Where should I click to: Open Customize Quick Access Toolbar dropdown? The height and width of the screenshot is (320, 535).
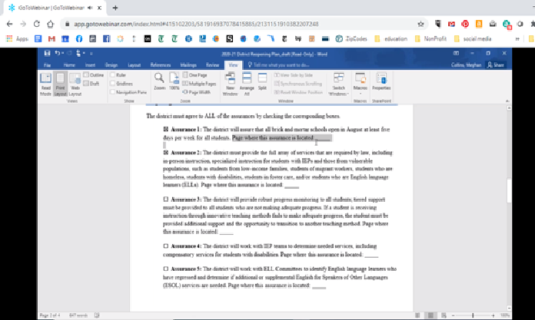[91, 54]
